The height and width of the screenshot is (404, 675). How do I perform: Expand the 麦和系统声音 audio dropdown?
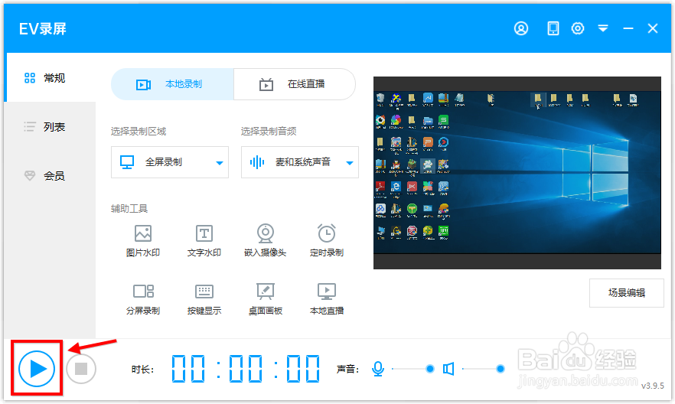[x=300, y=162]
